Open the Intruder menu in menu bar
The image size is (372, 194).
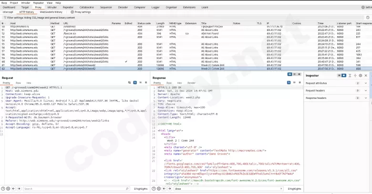(25, 2)
